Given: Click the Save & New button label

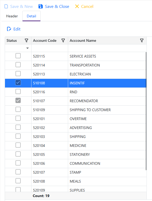Looking at the screenshot, I should click(21, 6).
